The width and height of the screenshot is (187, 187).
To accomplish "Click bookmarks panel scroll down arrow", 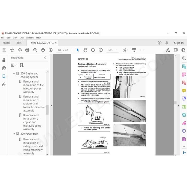I will point(47,154).
